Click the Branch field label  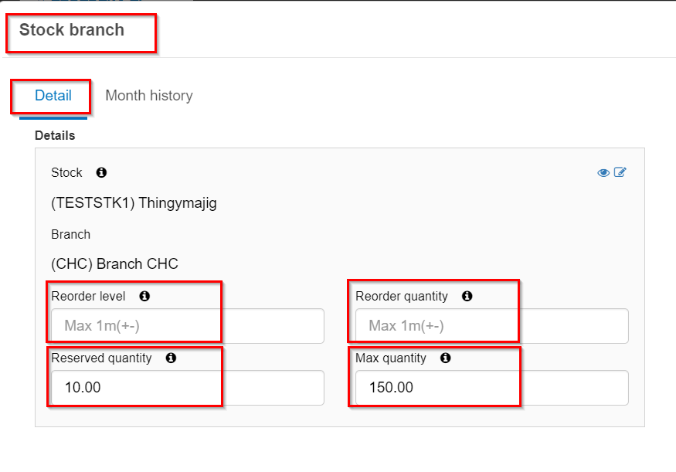(71, 235)
